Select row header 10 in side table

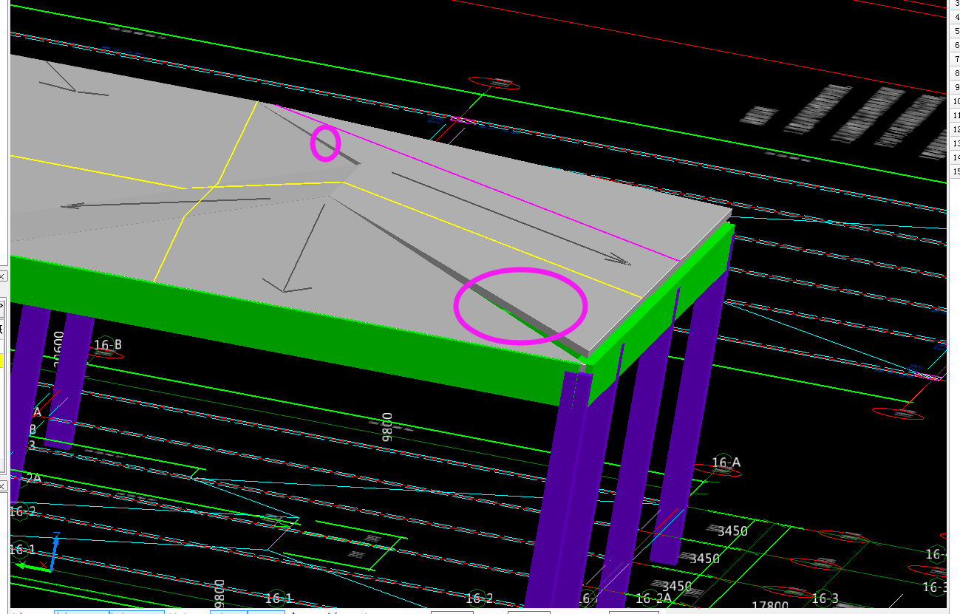(955, 101)
